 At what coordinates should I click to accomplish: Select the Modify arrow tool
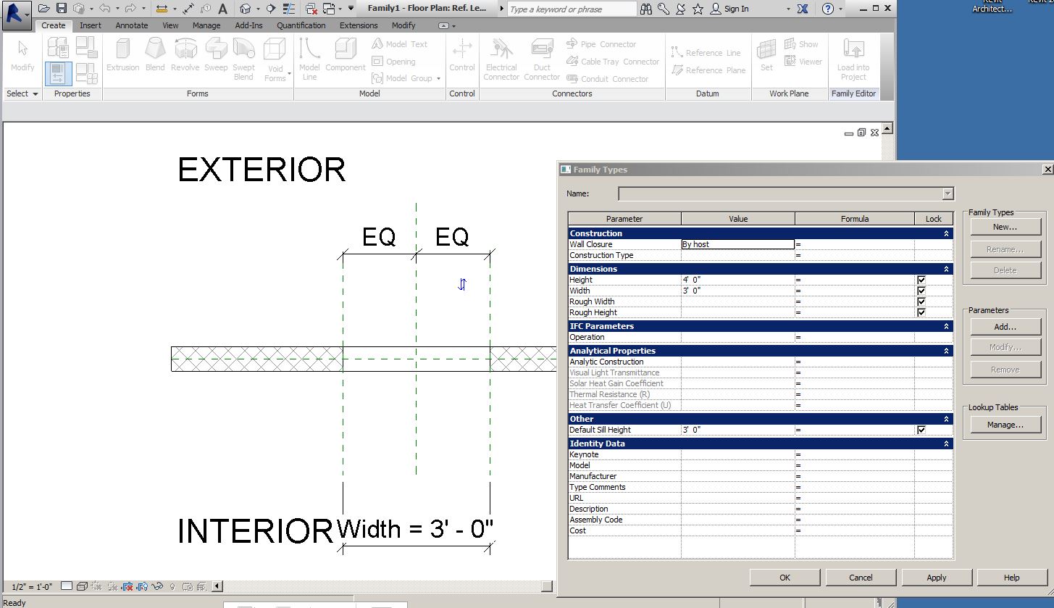pyautogui.click(x=22, y=55)
